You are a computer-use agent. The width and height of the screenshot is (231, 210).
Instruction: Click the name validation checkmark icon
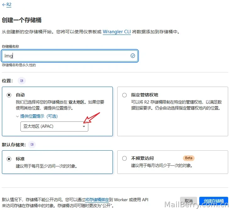click(133, 56)
